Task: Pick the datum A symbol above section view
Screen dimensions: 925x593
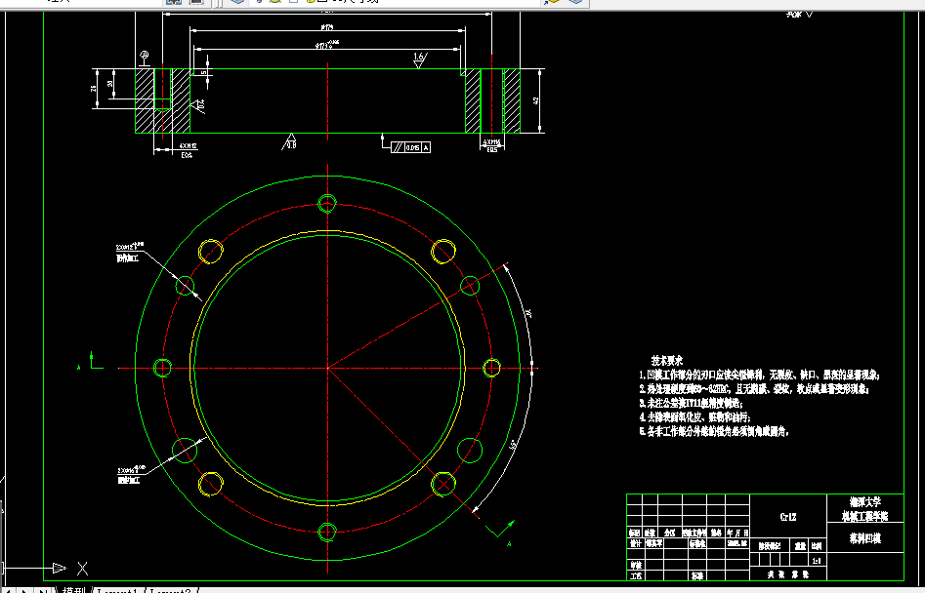Action: tap(145, 59)
